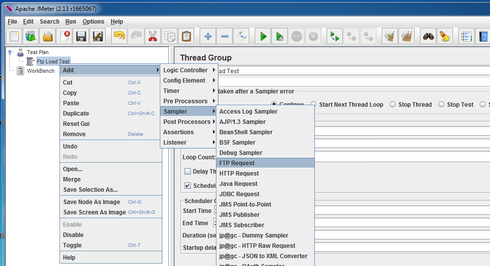Click the Clear broom icon

click(x=390, y=36)
